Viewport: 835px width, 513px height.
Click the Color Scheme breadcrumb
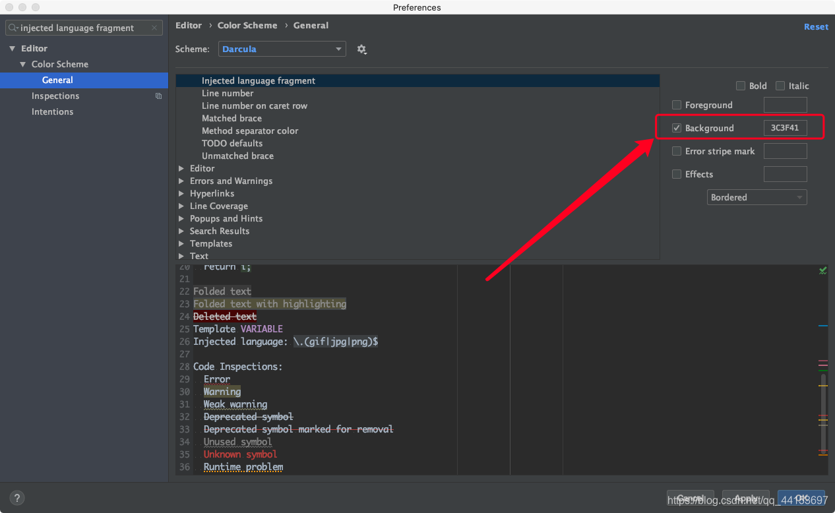(x=247, y=25)
